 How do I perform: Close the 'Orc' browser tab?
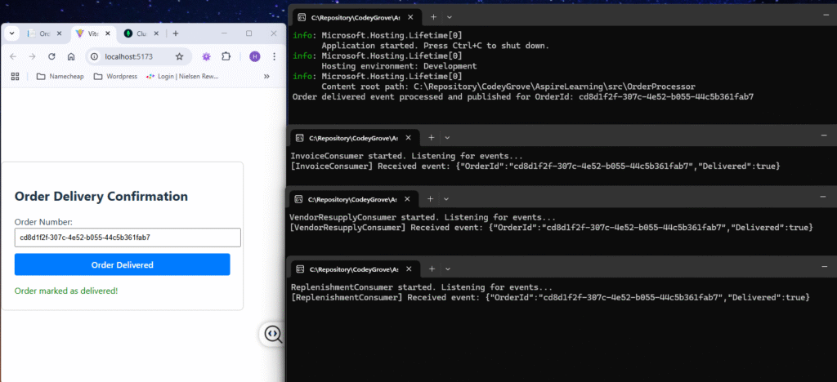coord(59,33)
